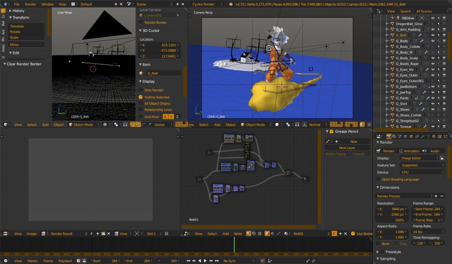
Task: Disable the Outline Selected checkbox
Action: (141, 97)
